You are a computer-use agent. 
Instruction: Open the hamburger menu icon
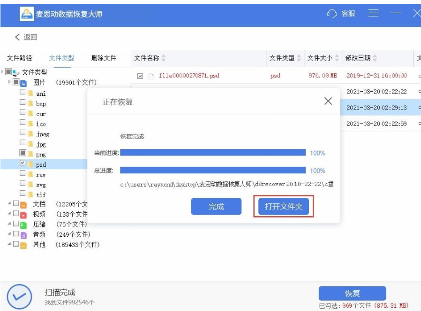pyautogui.click(x=374, y=13)
